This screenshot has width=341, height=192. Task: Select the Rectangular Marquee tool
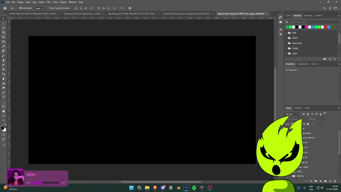click(x=3, y=23)
